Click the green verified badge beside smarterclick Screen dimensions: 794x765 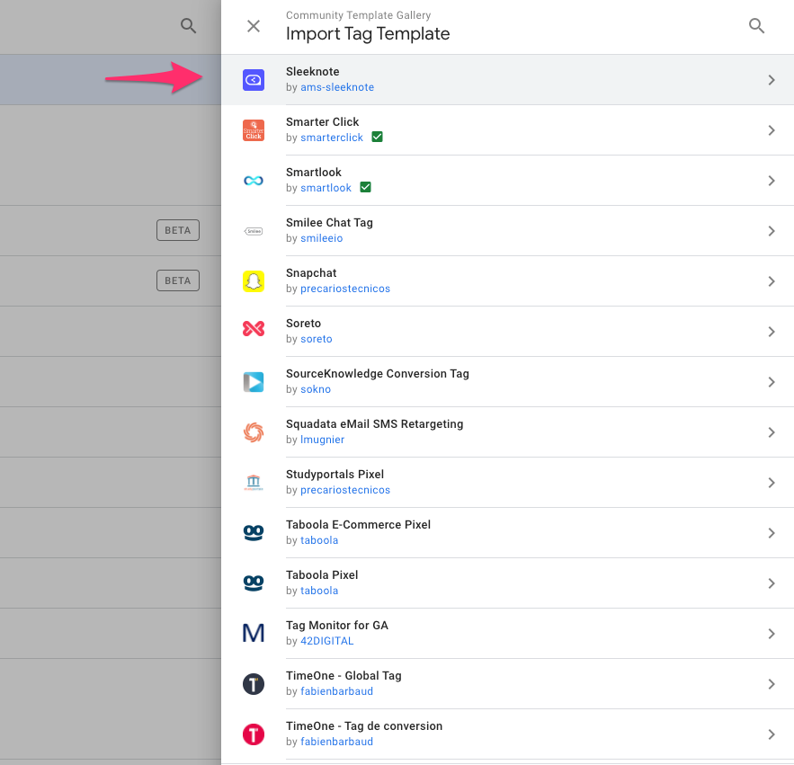pos(378,138)
